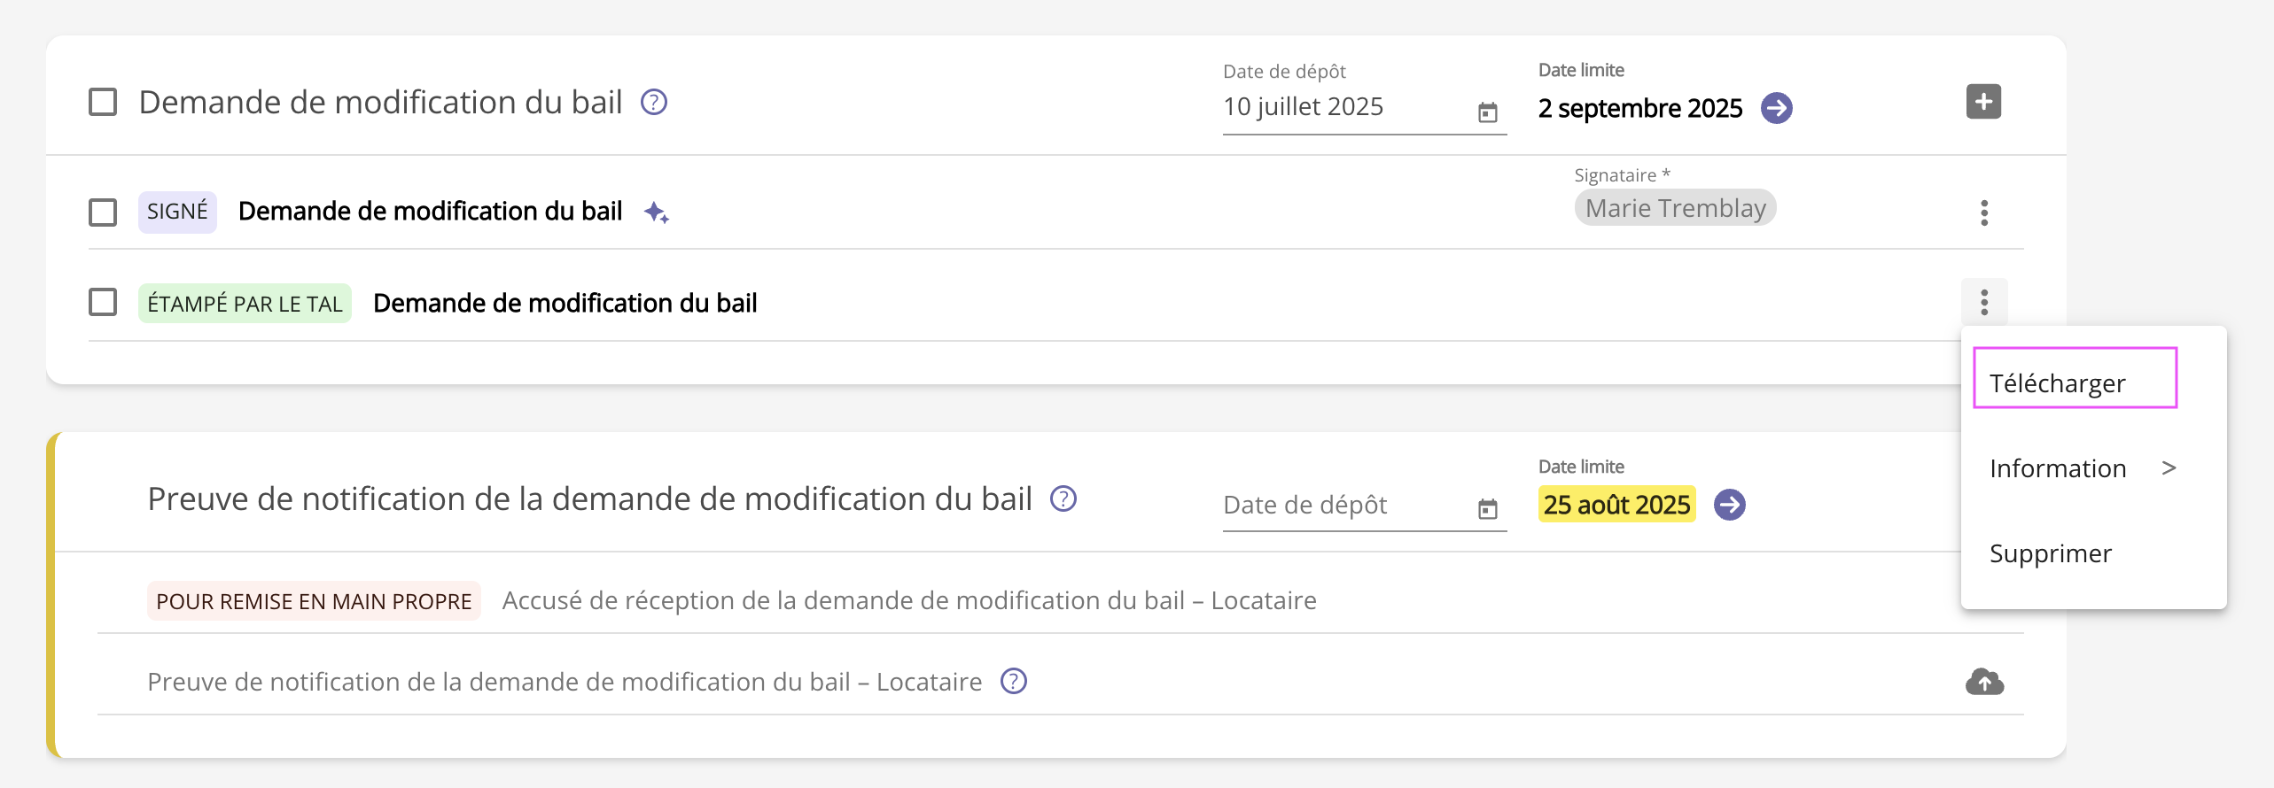This screenshot has width=2274, height=788.
Task: Click the empty Date de dépôt input field
Action: click(1338, 505)
